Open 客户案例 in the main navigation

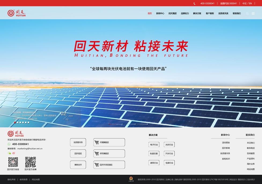point(210,13)
